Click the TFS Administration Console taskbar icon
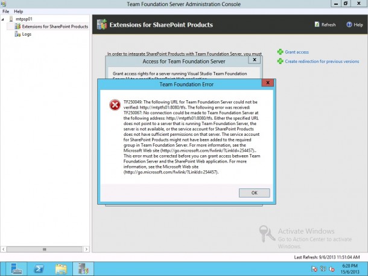 tap(83, 269)
